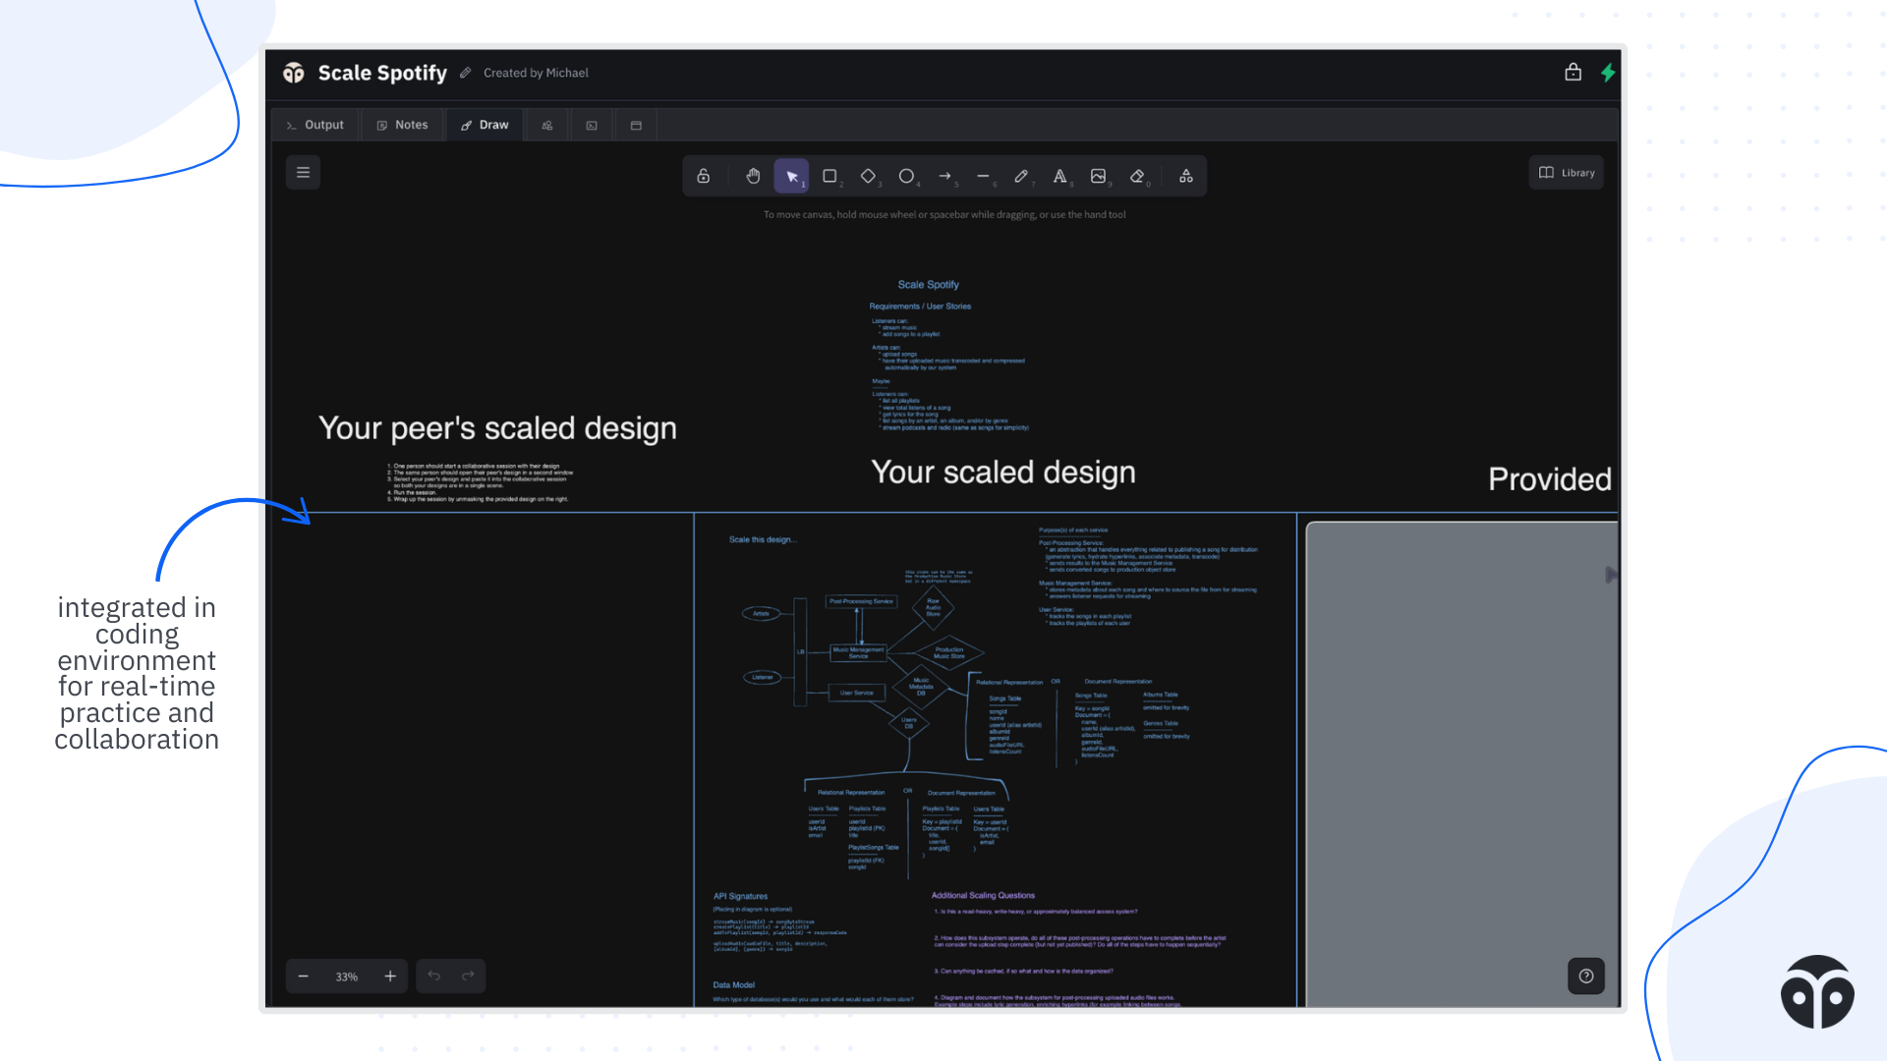Select the Pencil draw tool
This screenshot has height=1061, width=1887.
coord(1021,176)
